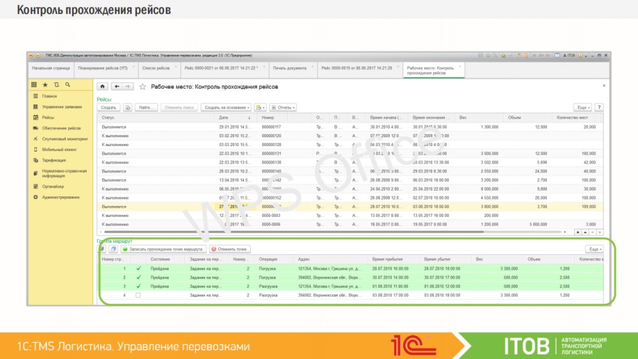Open favorites via the star icon in sidebar
638x359 pixels.
(45, 85)
